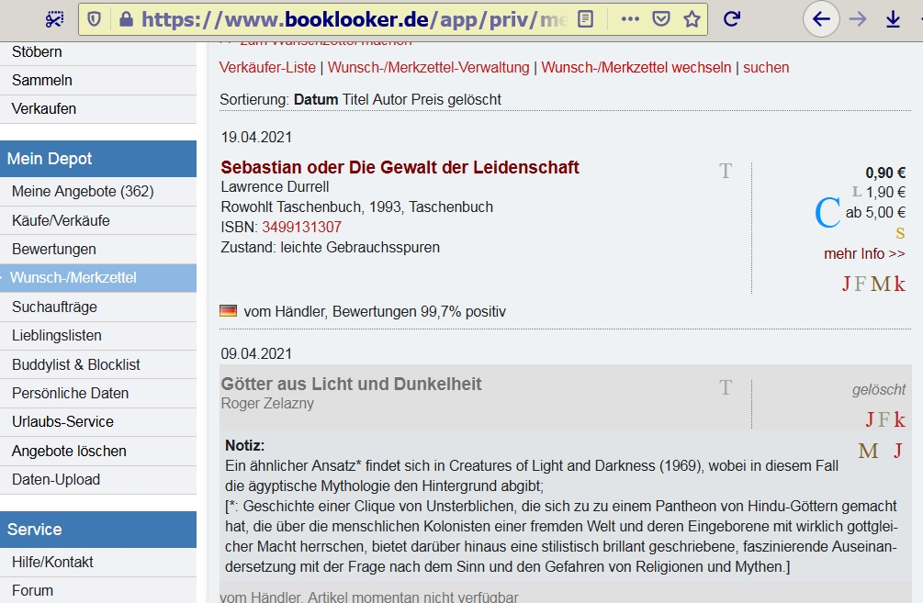Open ISBN 3499131307 link
This screenshot has height=603, width=923.
pyautogui.click(x=301, y=227)
